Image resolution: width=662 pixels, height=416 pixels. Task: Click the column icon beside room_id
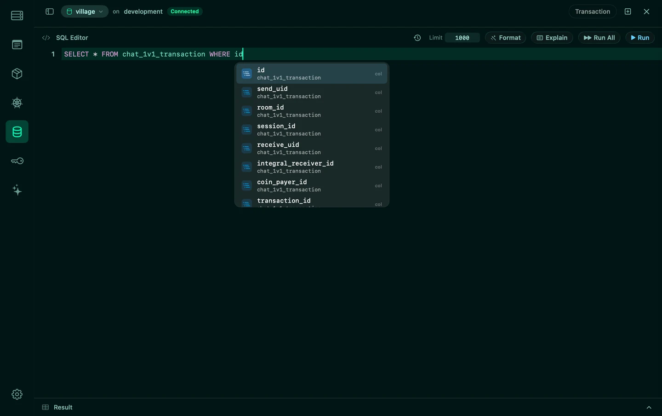247,111
